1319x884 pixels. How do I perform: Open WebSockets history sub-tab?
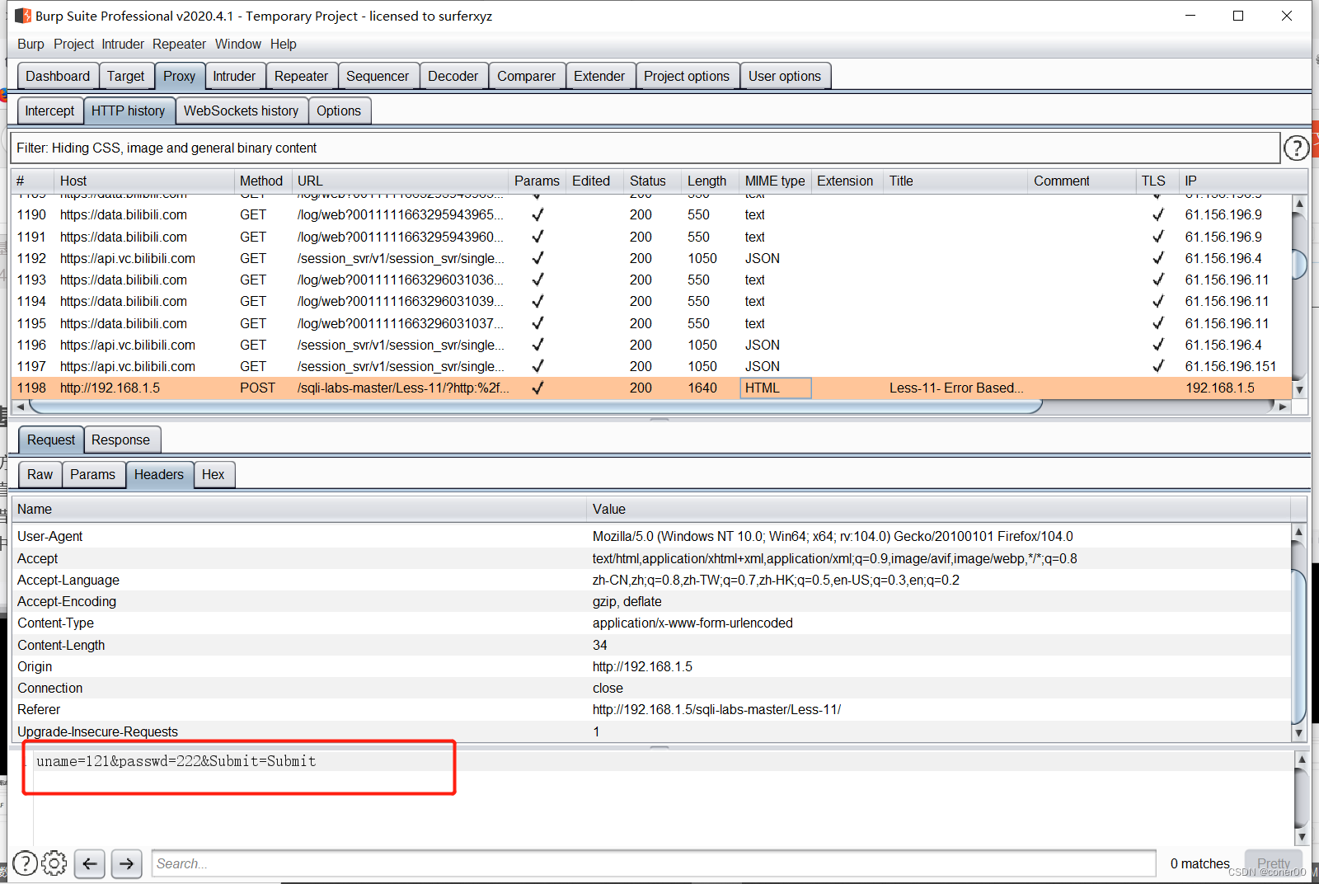click(x=241, y=110)
